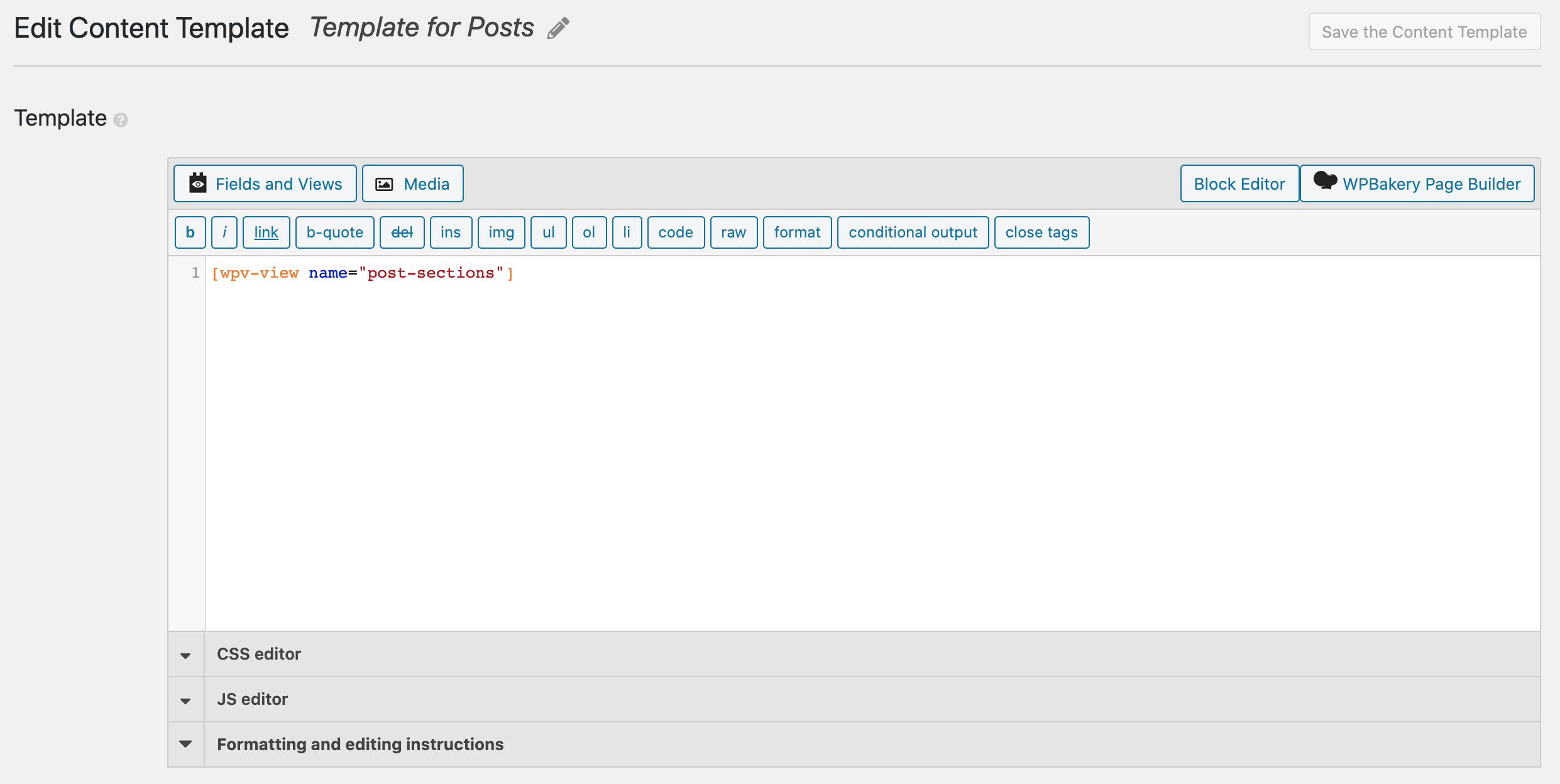The image size is (1560, 784).
Task: Insert a link tag from the toolbar
Action: (266, 232)
